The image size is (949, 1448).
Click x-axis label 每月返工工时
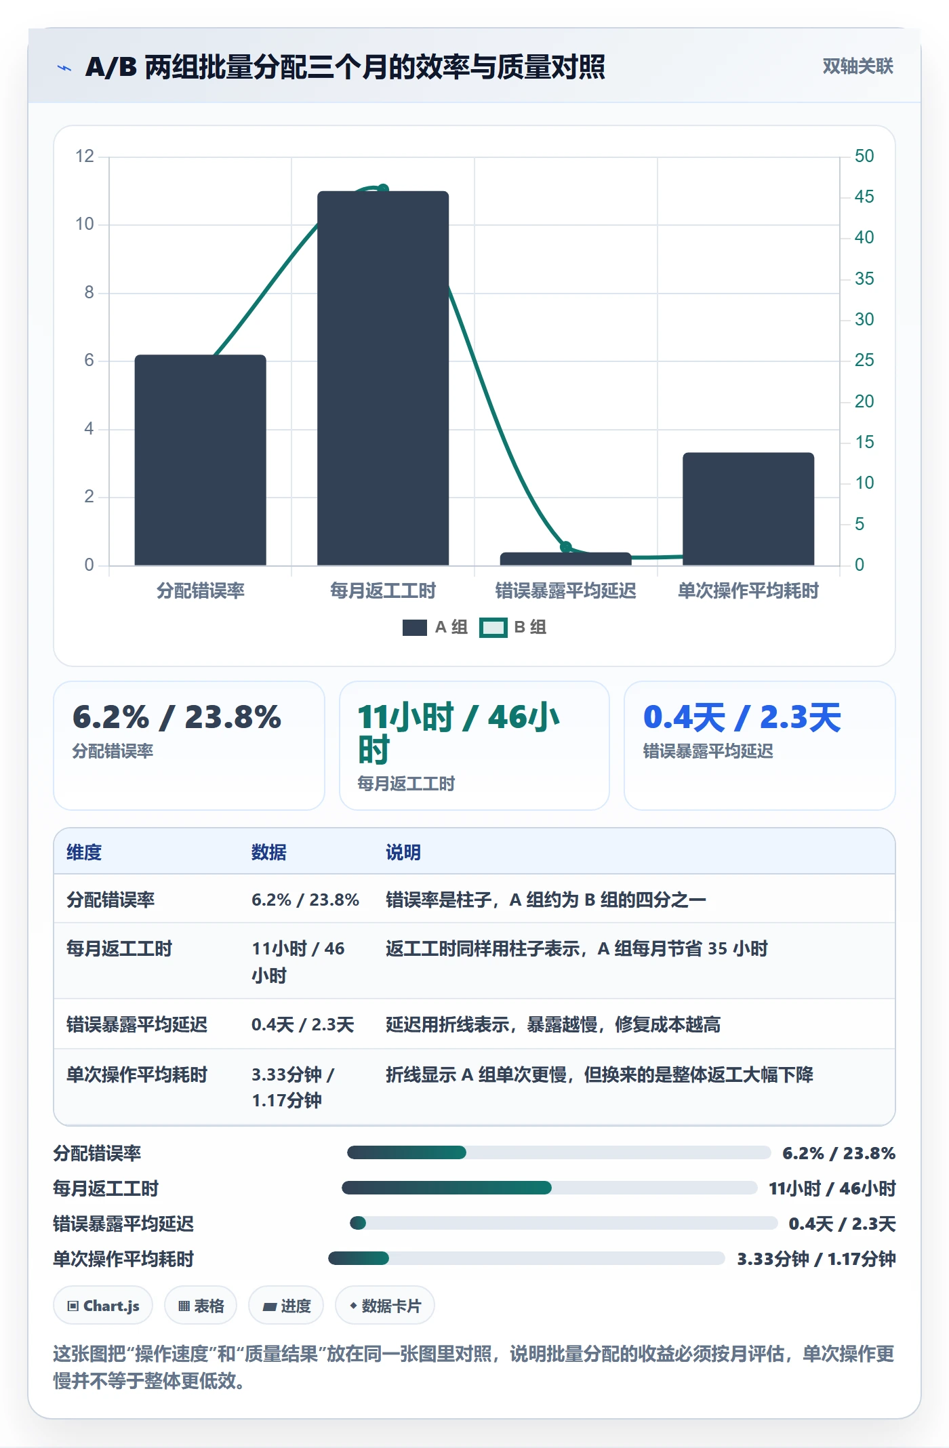pyautogui.click(x=383, y=590)
